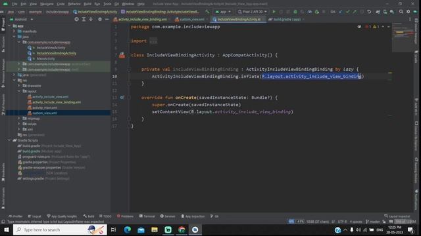Start debugging with the Debug bug icon

(x=295, y=12)
